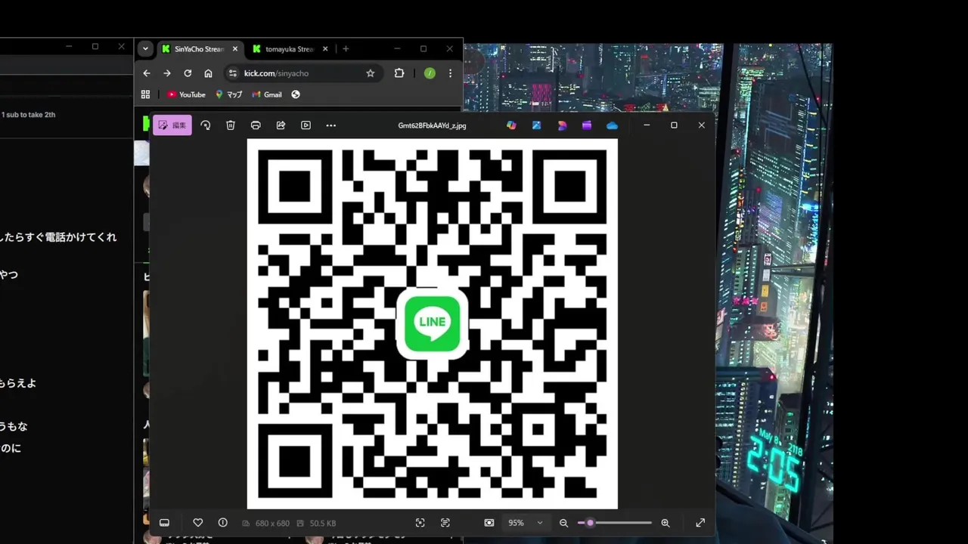The width and height of the screenshot is (968, 544).
Task: Scan text in image icon
Action: tap(445, 523)
